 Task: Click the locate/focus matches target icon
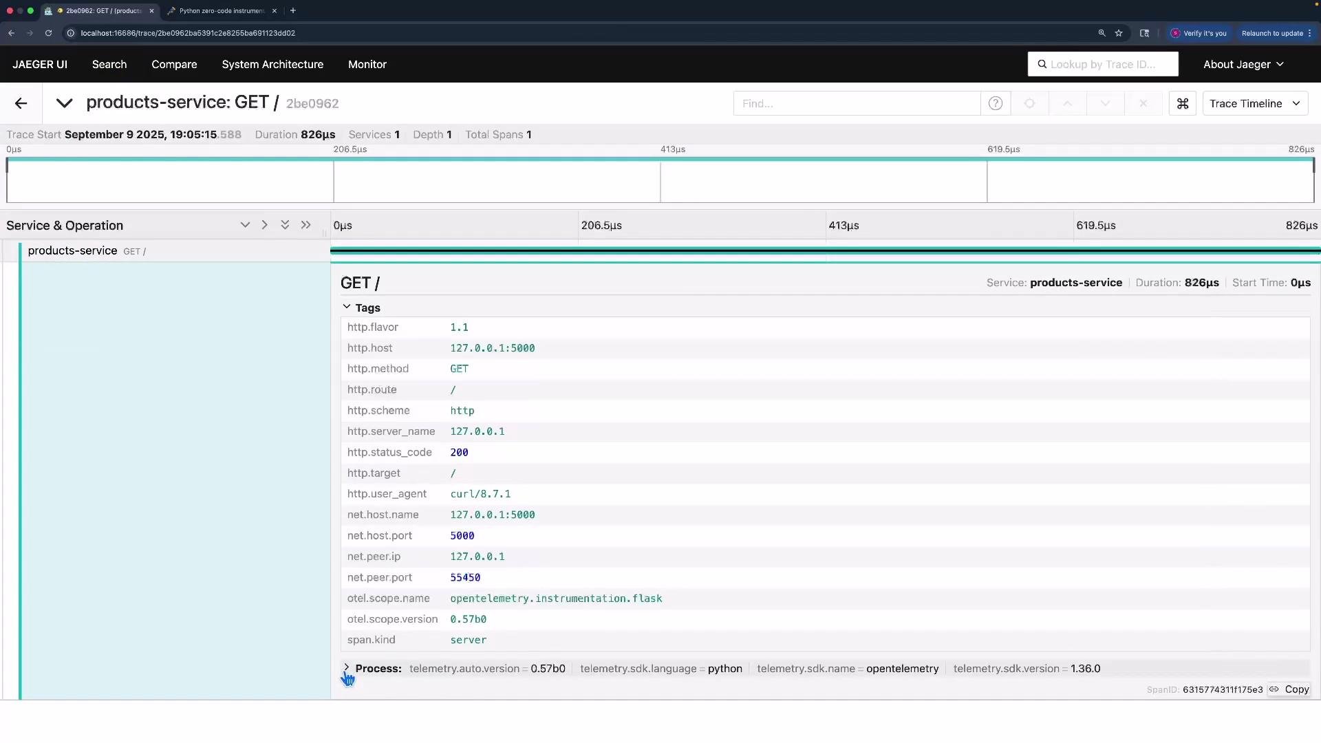point(1029,103)
